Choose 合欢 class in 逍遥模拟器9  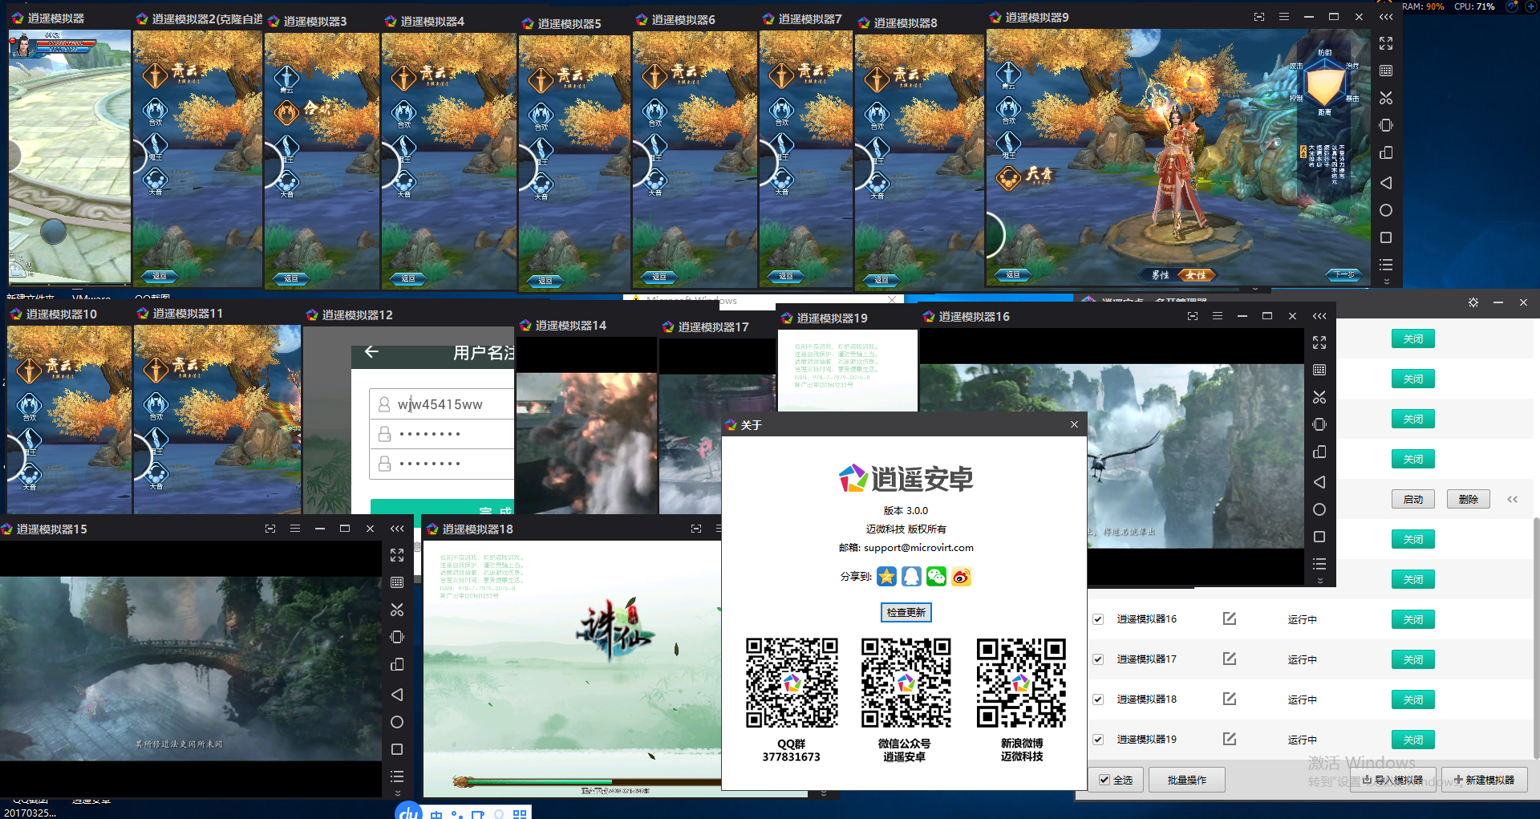(1008, 110)
